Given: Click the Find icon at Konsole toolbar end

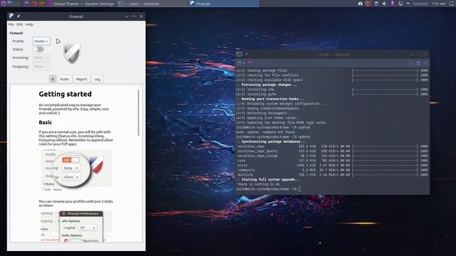Looking at the screenshot, I should [x=425, y=63].
